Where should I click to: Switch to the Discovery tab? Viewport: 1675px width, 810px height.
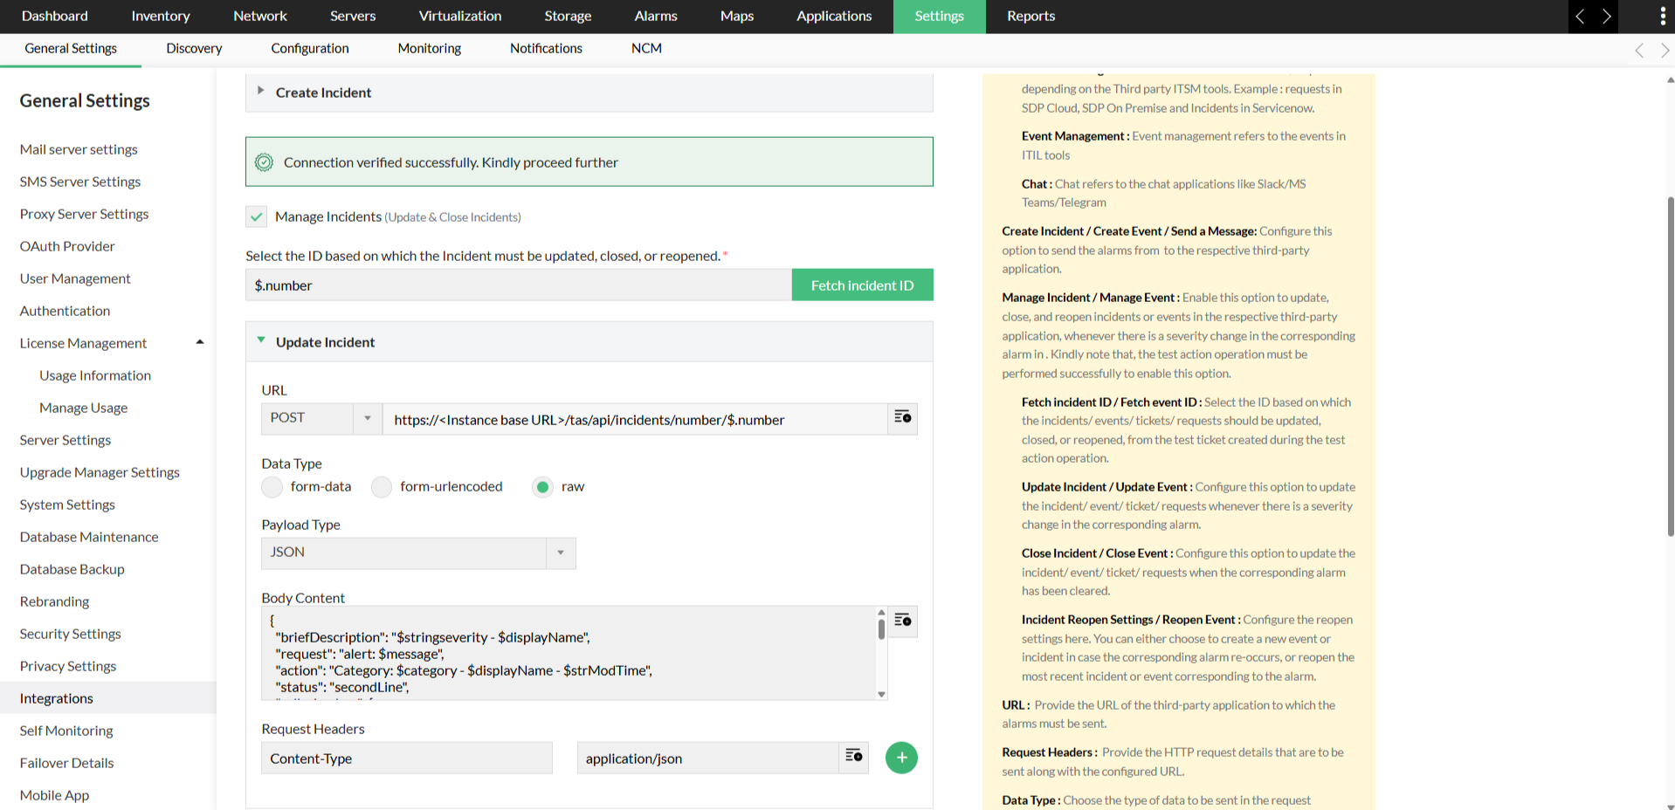[193, 48]
